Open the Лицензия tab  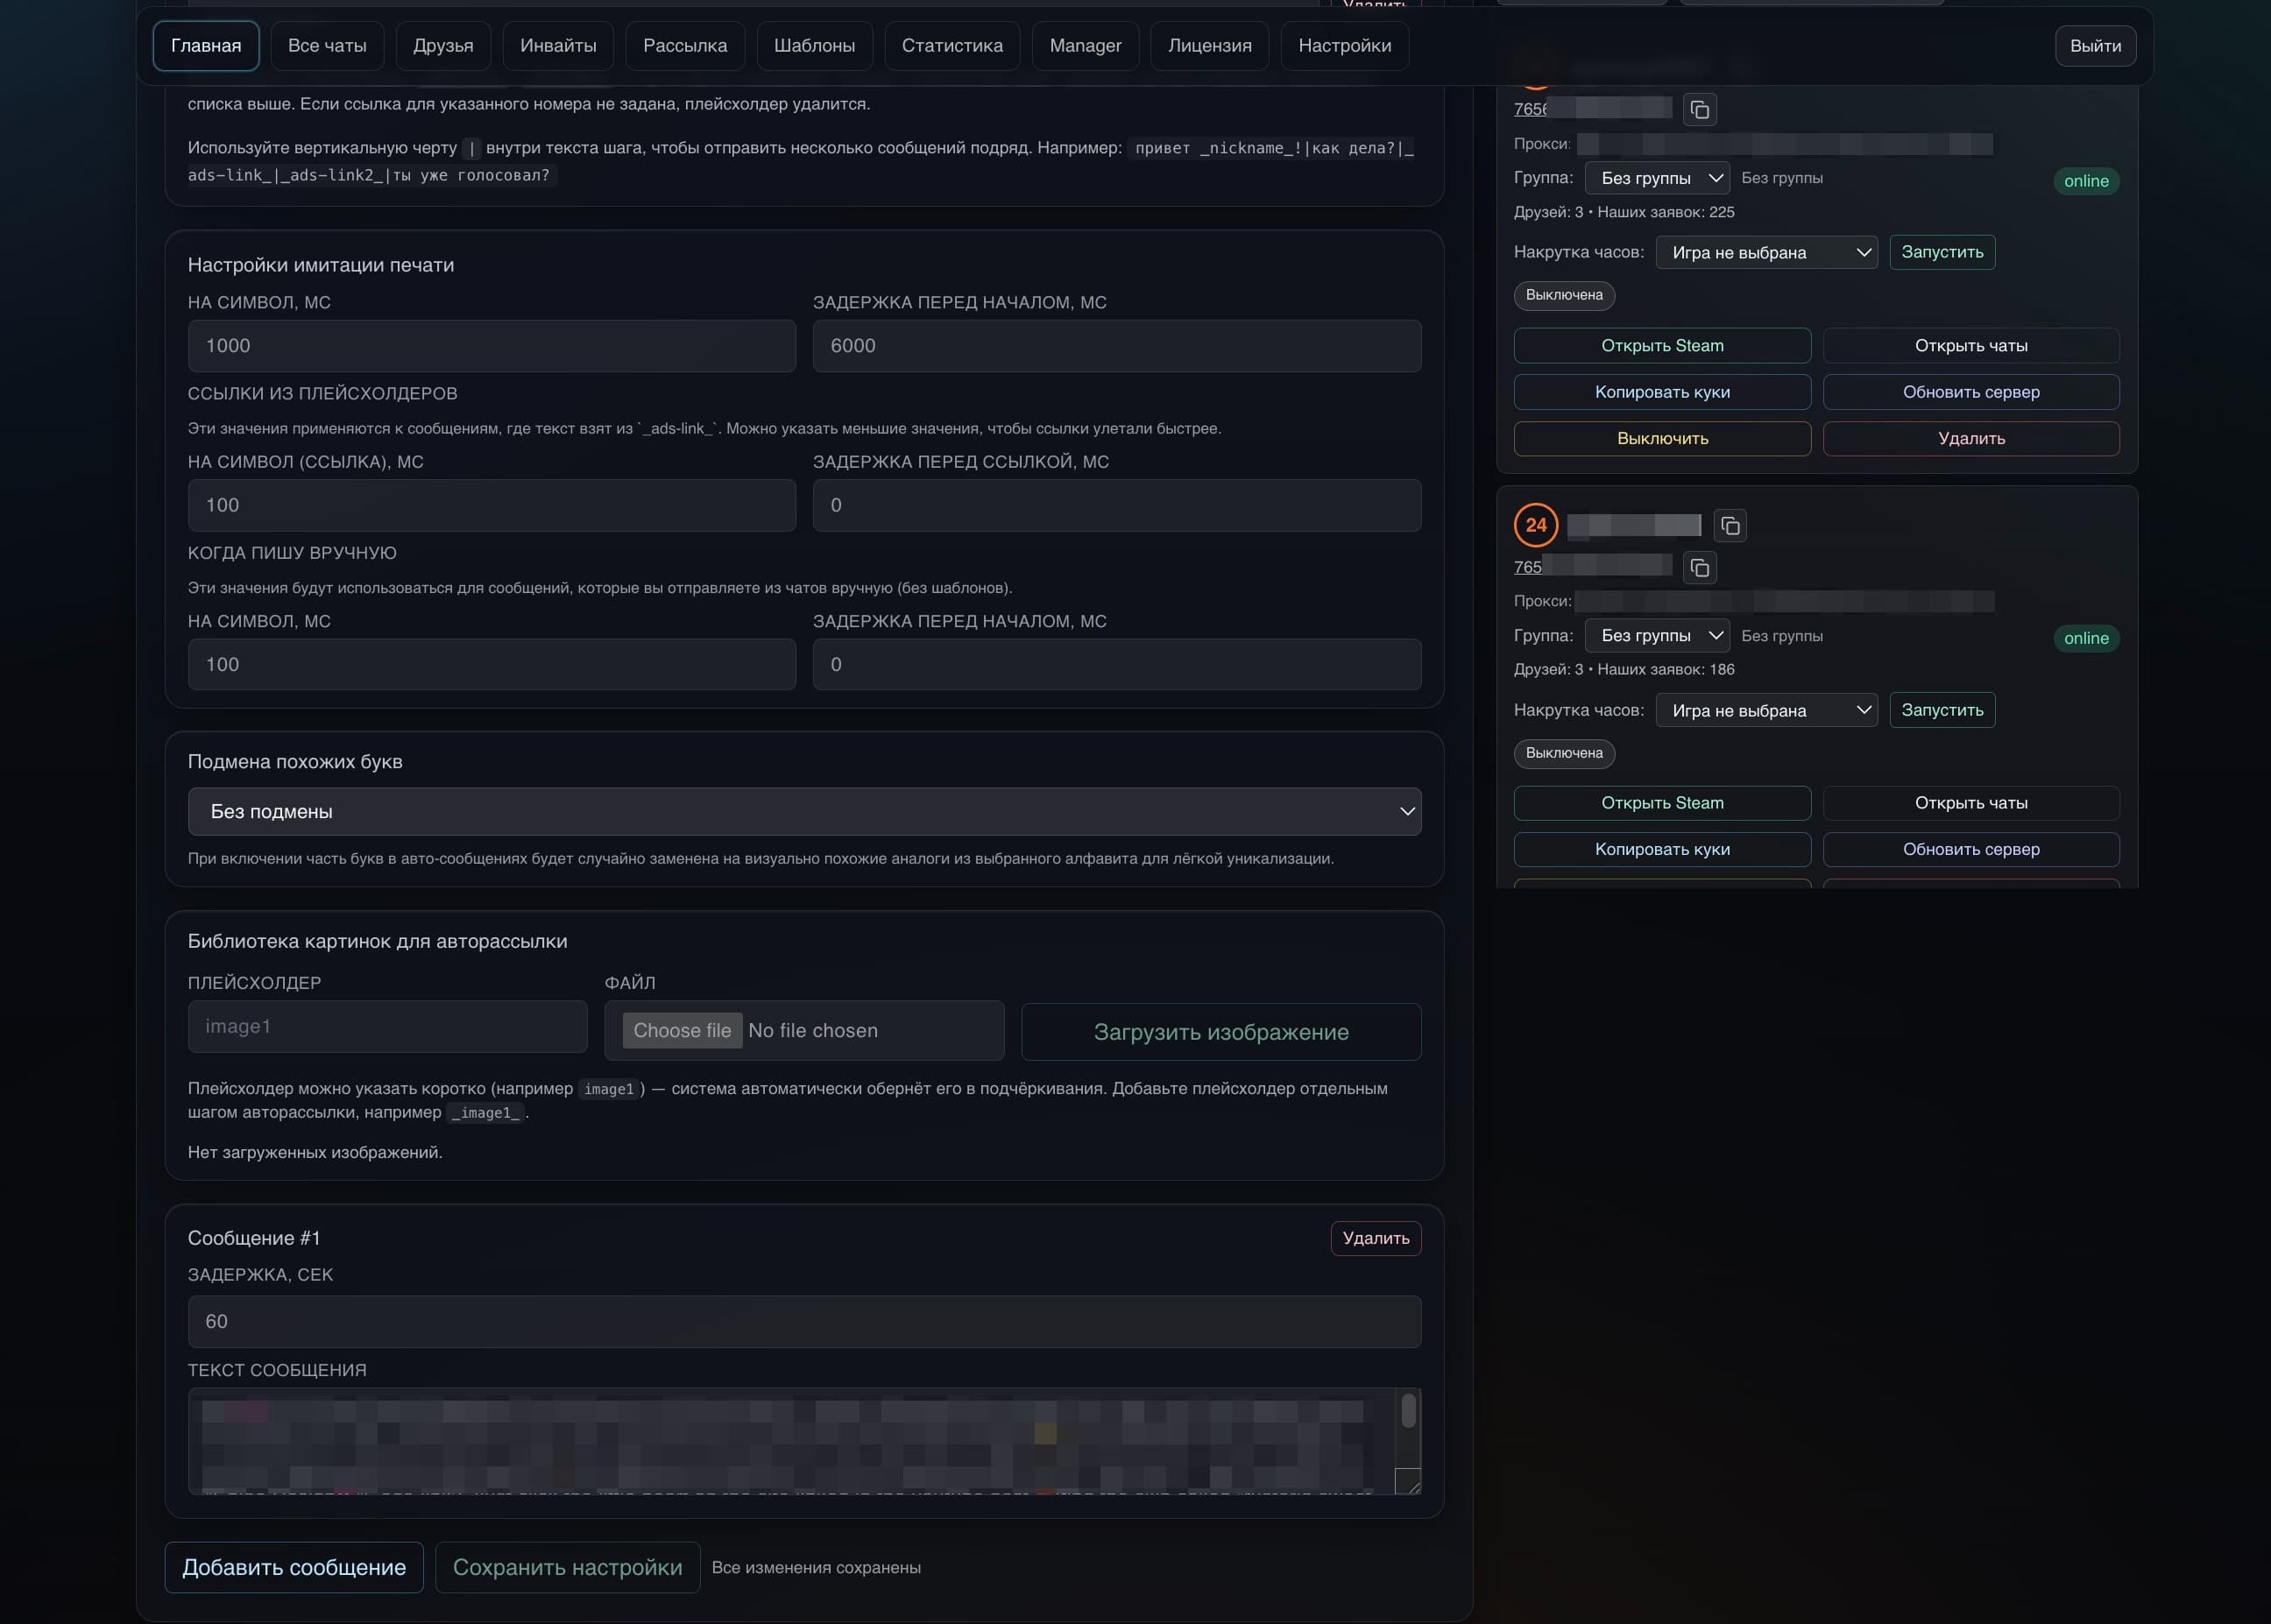point(1209,46)
